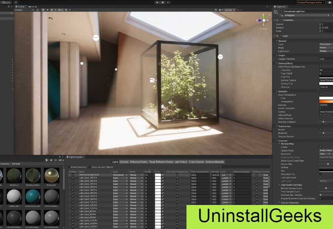Open the Preview Packages in Use dropdown
333x229 pixels.
click(x=311, y=2)
